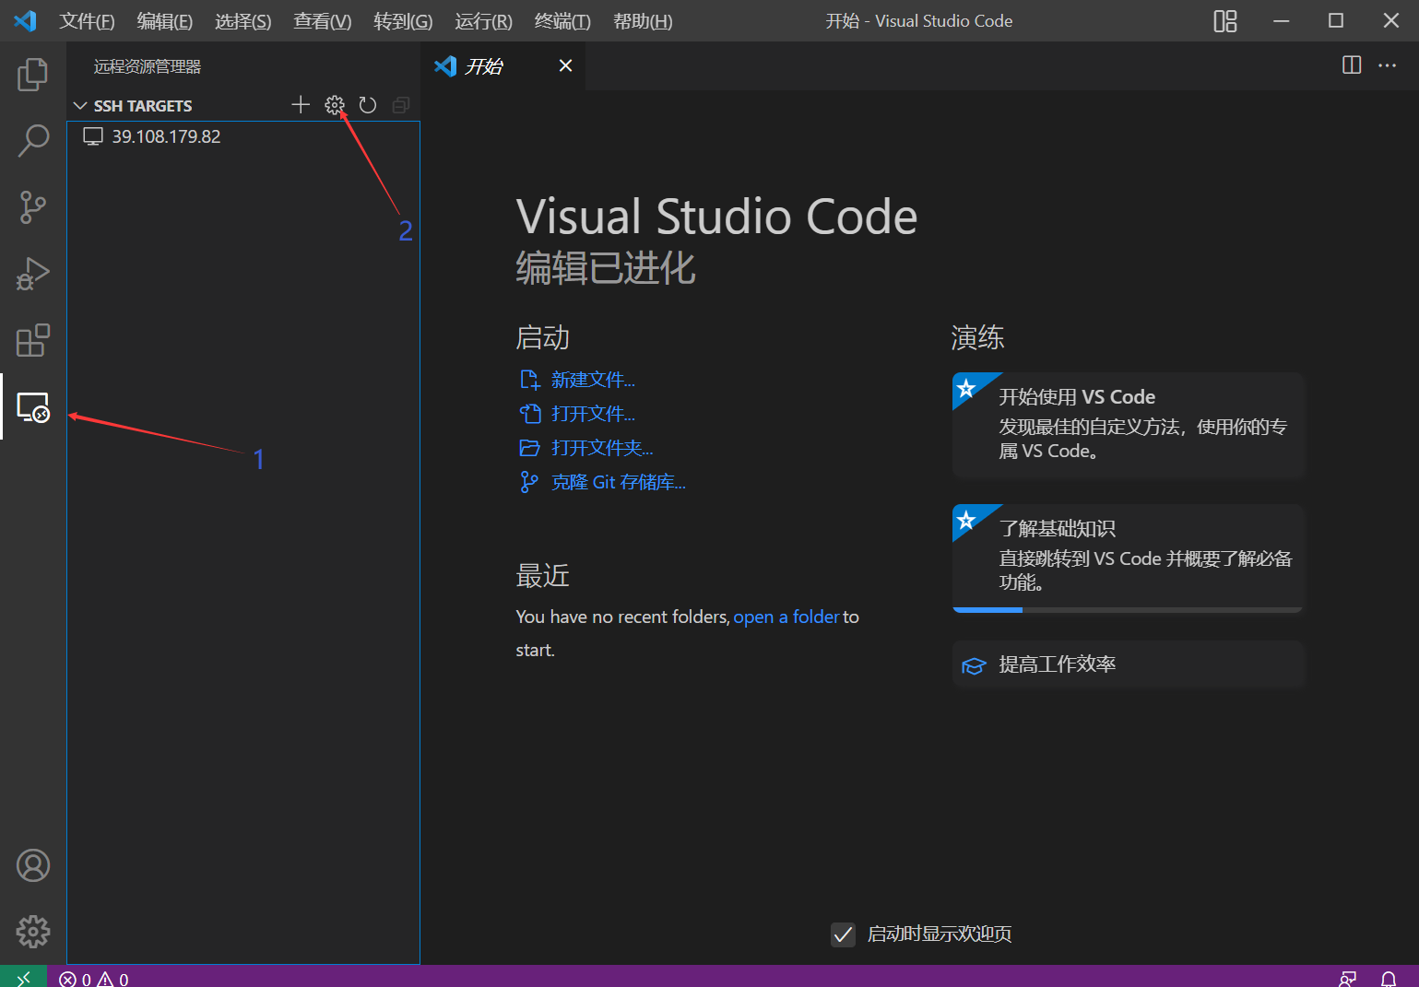This screenshot has height=987, width=1419.
Task: Open the 转到(G) menu
Action: 403,21
